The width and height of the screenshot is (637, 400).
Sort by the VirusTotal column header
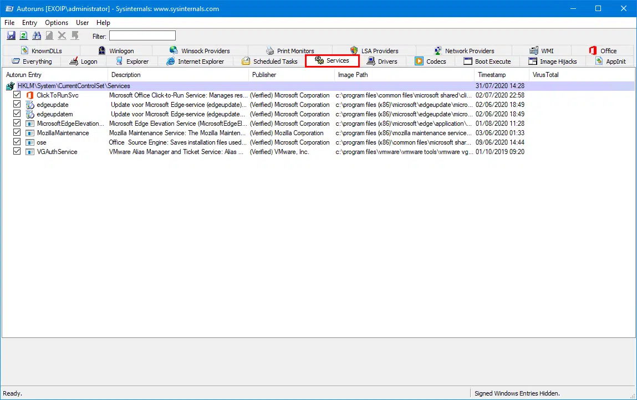coord(582,75)
